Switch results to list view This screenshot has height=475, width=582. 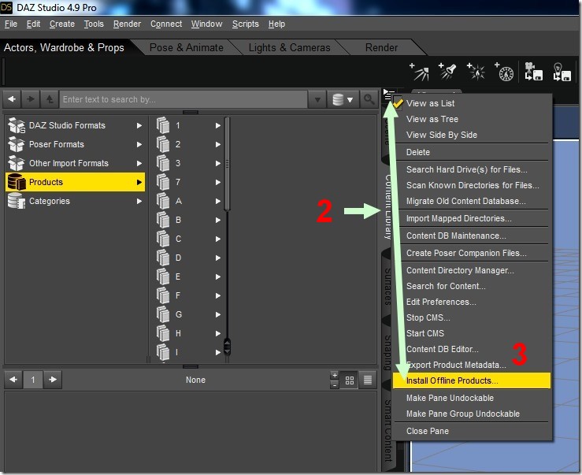pyautogui.click(x=368, y=380)
